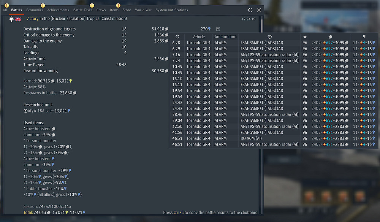Click the Victory mission title line
The width and height of the screenshot is (380, 222).
(x=77, y=19)
